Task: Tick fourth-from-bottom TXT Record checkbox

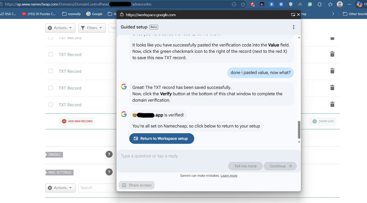Action: point(51,54)
